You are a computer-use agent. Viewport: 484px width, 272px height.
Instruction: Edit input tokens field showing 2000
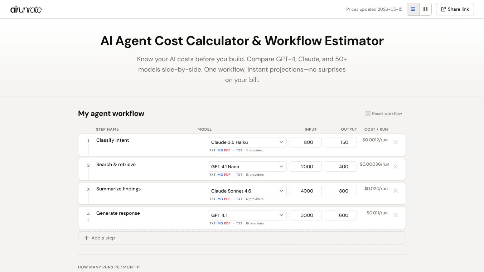[x=306, y=167]
